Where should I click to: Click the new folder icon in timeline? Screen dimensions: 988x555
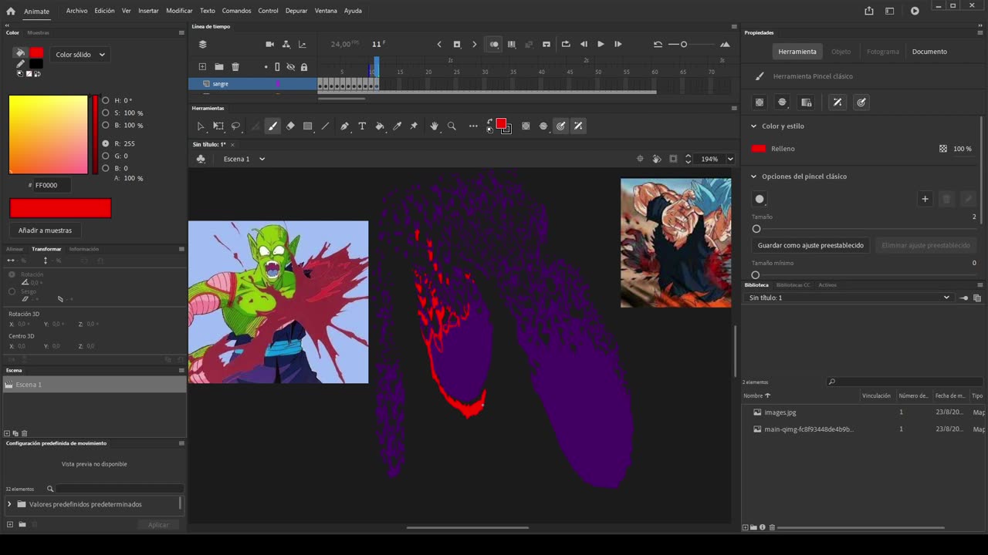[x=219, y=67]
